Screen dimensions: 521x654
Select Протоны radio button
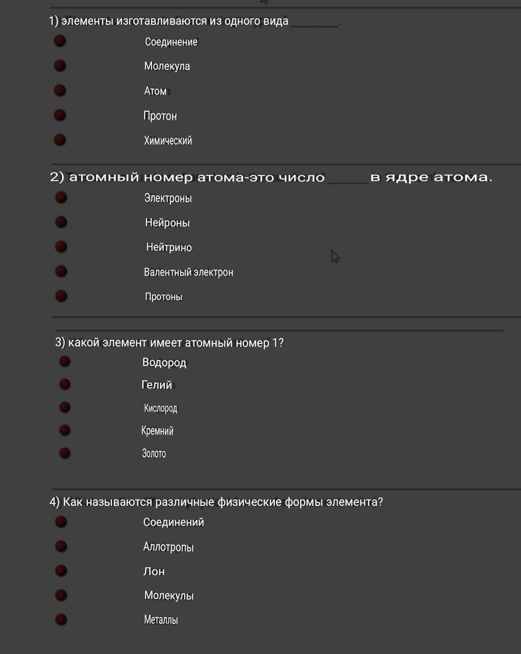61,296
